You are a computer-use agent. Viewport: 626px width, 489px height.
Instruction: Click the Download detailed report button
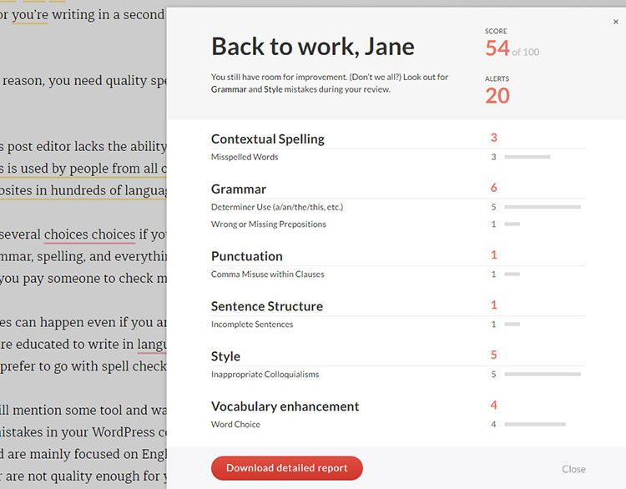[286, 468]
